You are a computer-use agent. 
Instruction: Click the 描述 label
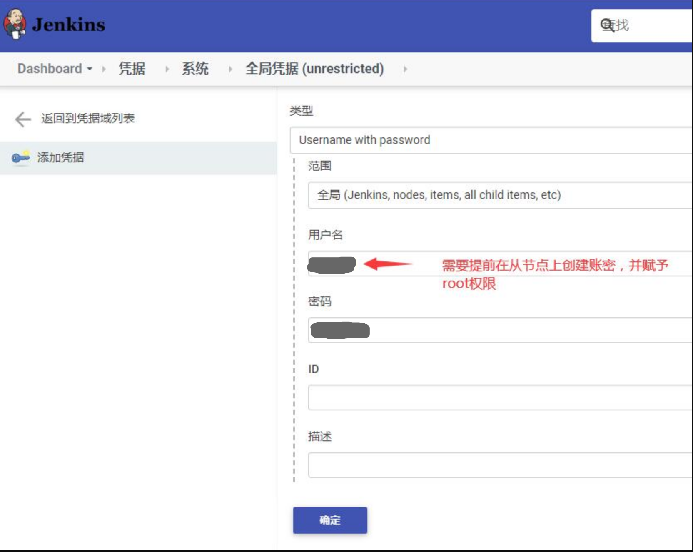[320, 436]
